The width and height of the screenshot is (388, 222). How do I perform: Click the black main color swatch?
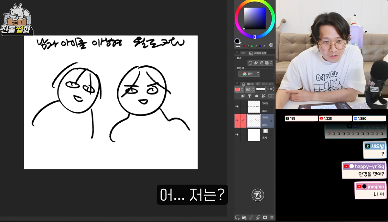(237, 41)
